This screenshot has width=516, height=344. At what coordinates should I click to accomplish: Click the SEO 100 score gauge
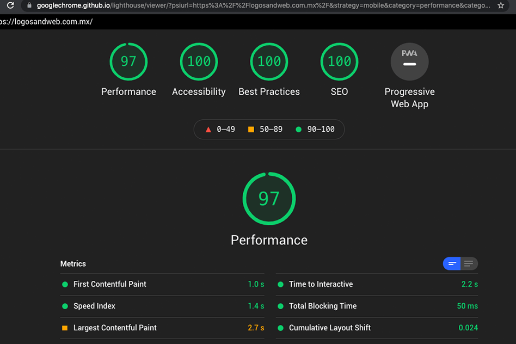click(x=339, y=62)
